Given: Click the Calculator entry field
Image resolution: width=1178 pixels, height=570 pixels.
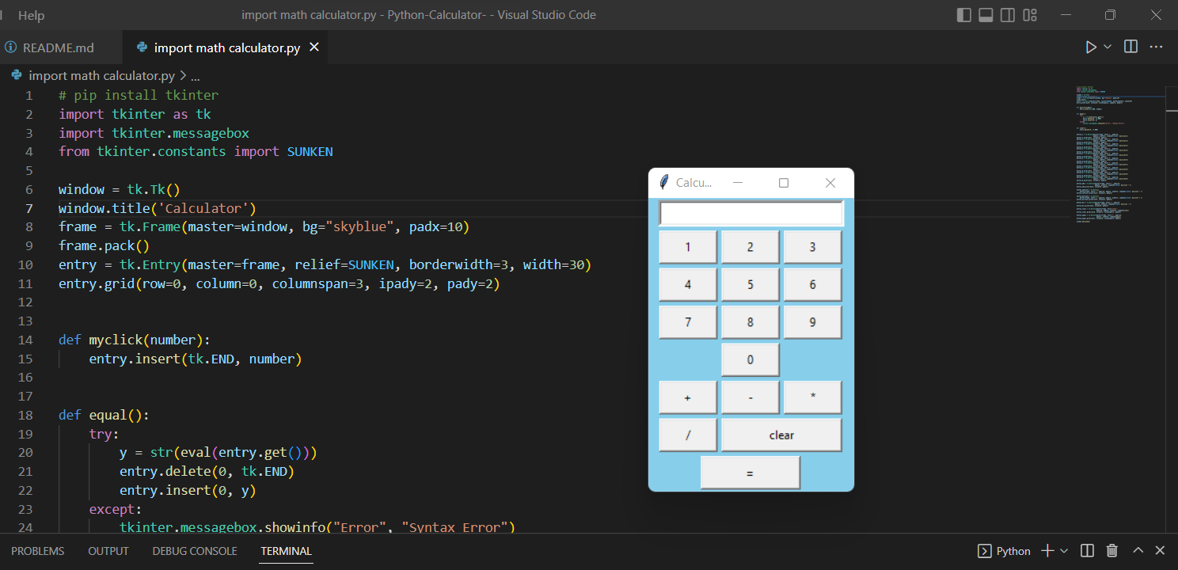Looking at the screenshot, I should click(751, 214).
